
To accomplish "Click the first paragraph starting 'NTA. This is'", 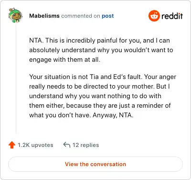I will point(101,50).
